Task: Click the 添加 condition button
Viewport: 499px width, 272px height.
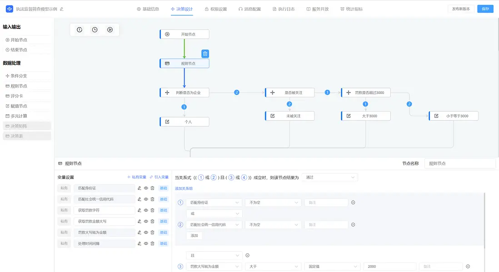Action: [x=194, y=236]
